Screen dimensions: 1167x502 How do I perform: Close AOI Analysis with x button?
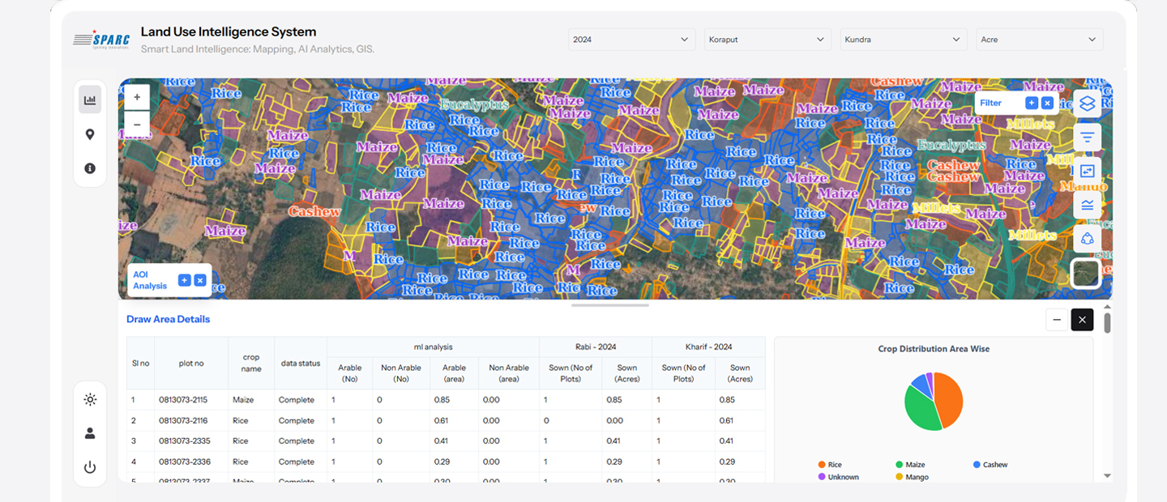[200, 280]
